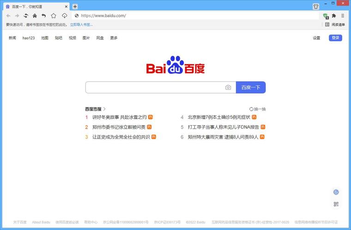Open the 阅读清单 reading list

tap(335, 24)
